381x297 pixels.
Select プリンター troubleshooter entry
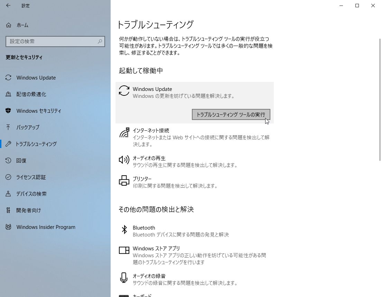(195, 182)
